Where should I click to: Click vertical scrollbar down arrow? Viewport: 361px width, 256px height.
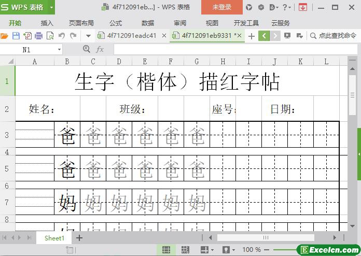[352, 226]
